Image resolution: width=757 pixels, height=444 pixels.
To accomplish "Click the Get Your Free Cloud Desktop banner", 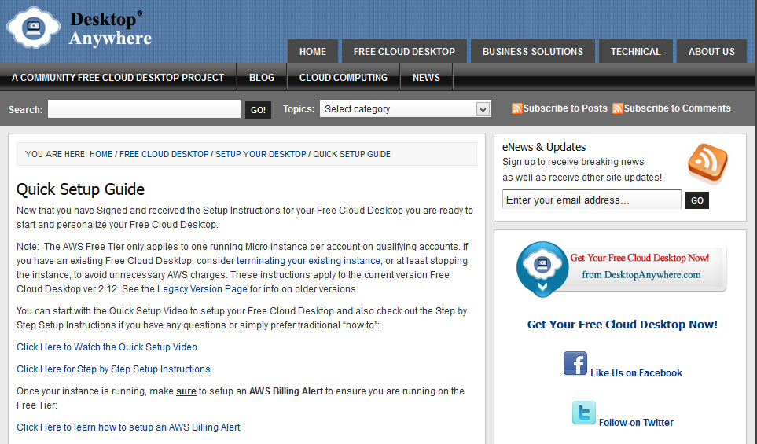I will (621, 269).
